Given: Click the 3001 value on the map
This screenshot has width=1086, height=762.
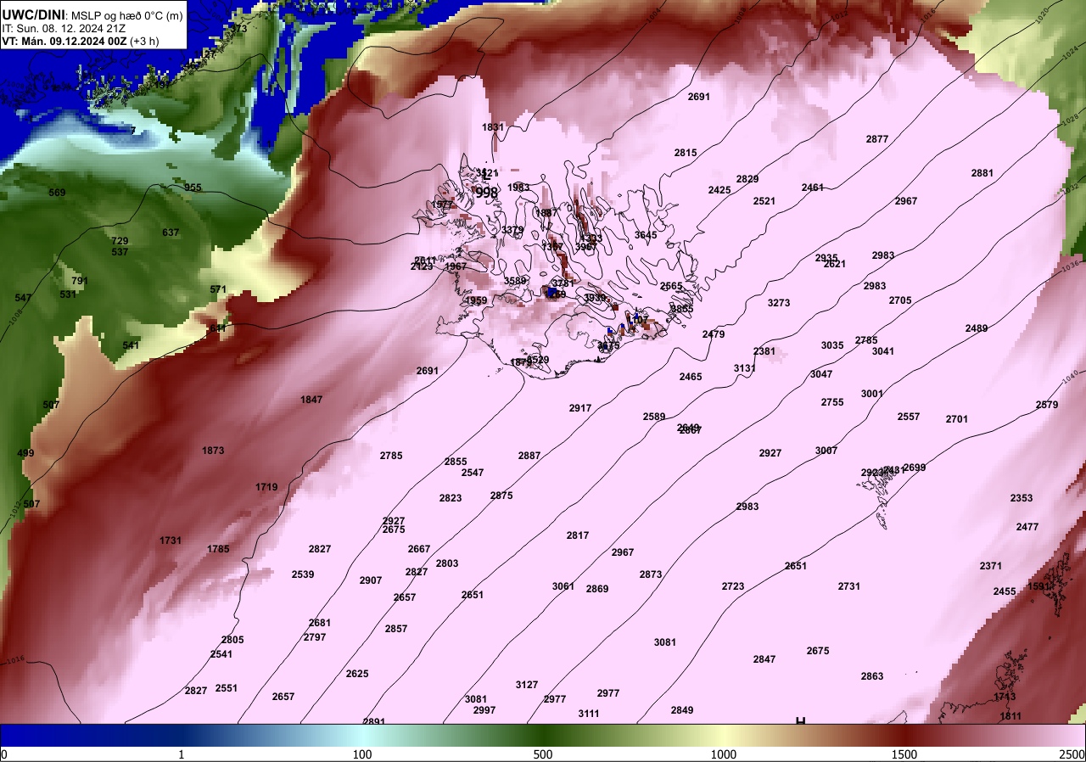Looking at the screenshot, I should click(872, 394).
